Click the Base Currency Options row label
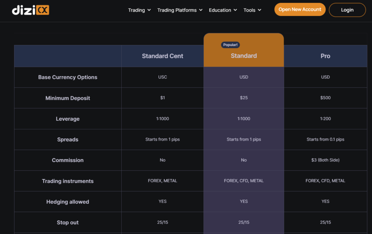Image resolution: width=372 pixels, height=234 pixels. [x=68, y=77]
